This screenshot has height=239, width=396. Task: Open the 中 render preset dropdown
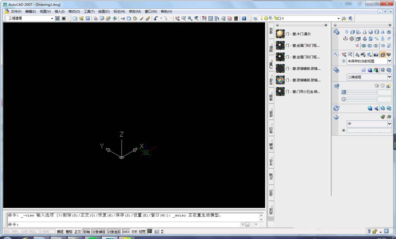389,124
